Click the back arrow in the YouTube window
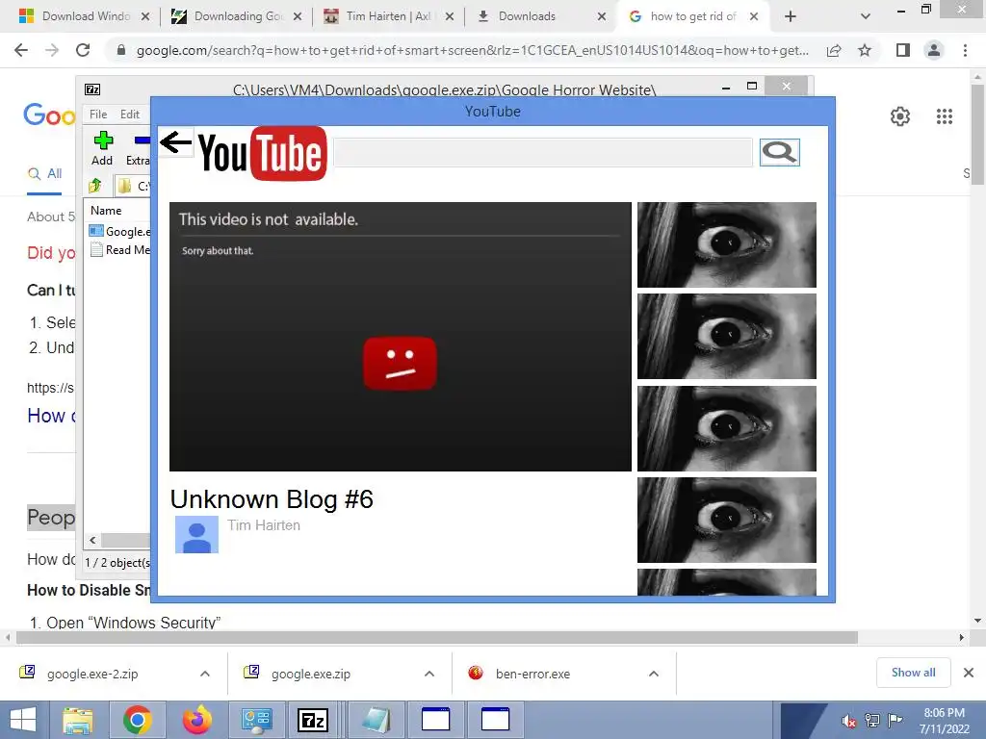Viewport: 986px width, 739px height. pyautogui.click(x=175, y=142)
